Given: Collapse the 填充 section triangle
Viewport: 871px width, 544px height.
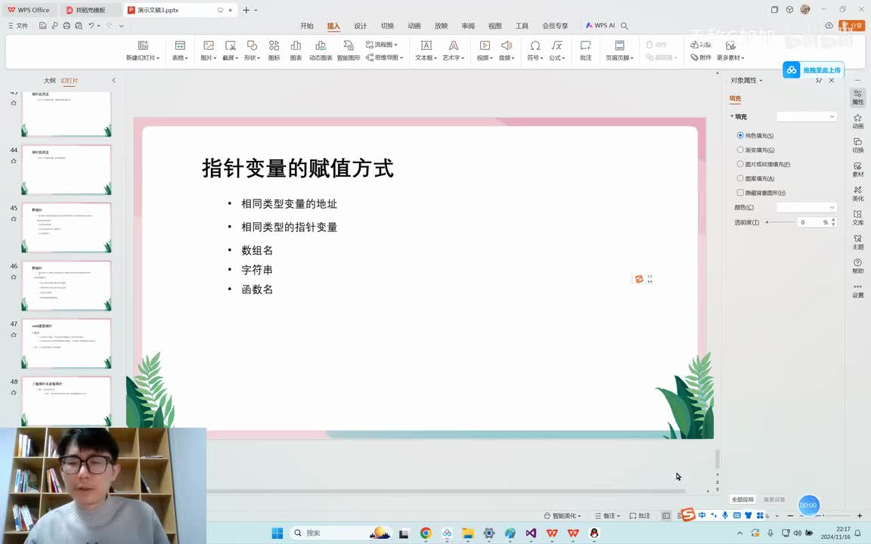Looking at the screenshot, I should click(x=732, y=116).
